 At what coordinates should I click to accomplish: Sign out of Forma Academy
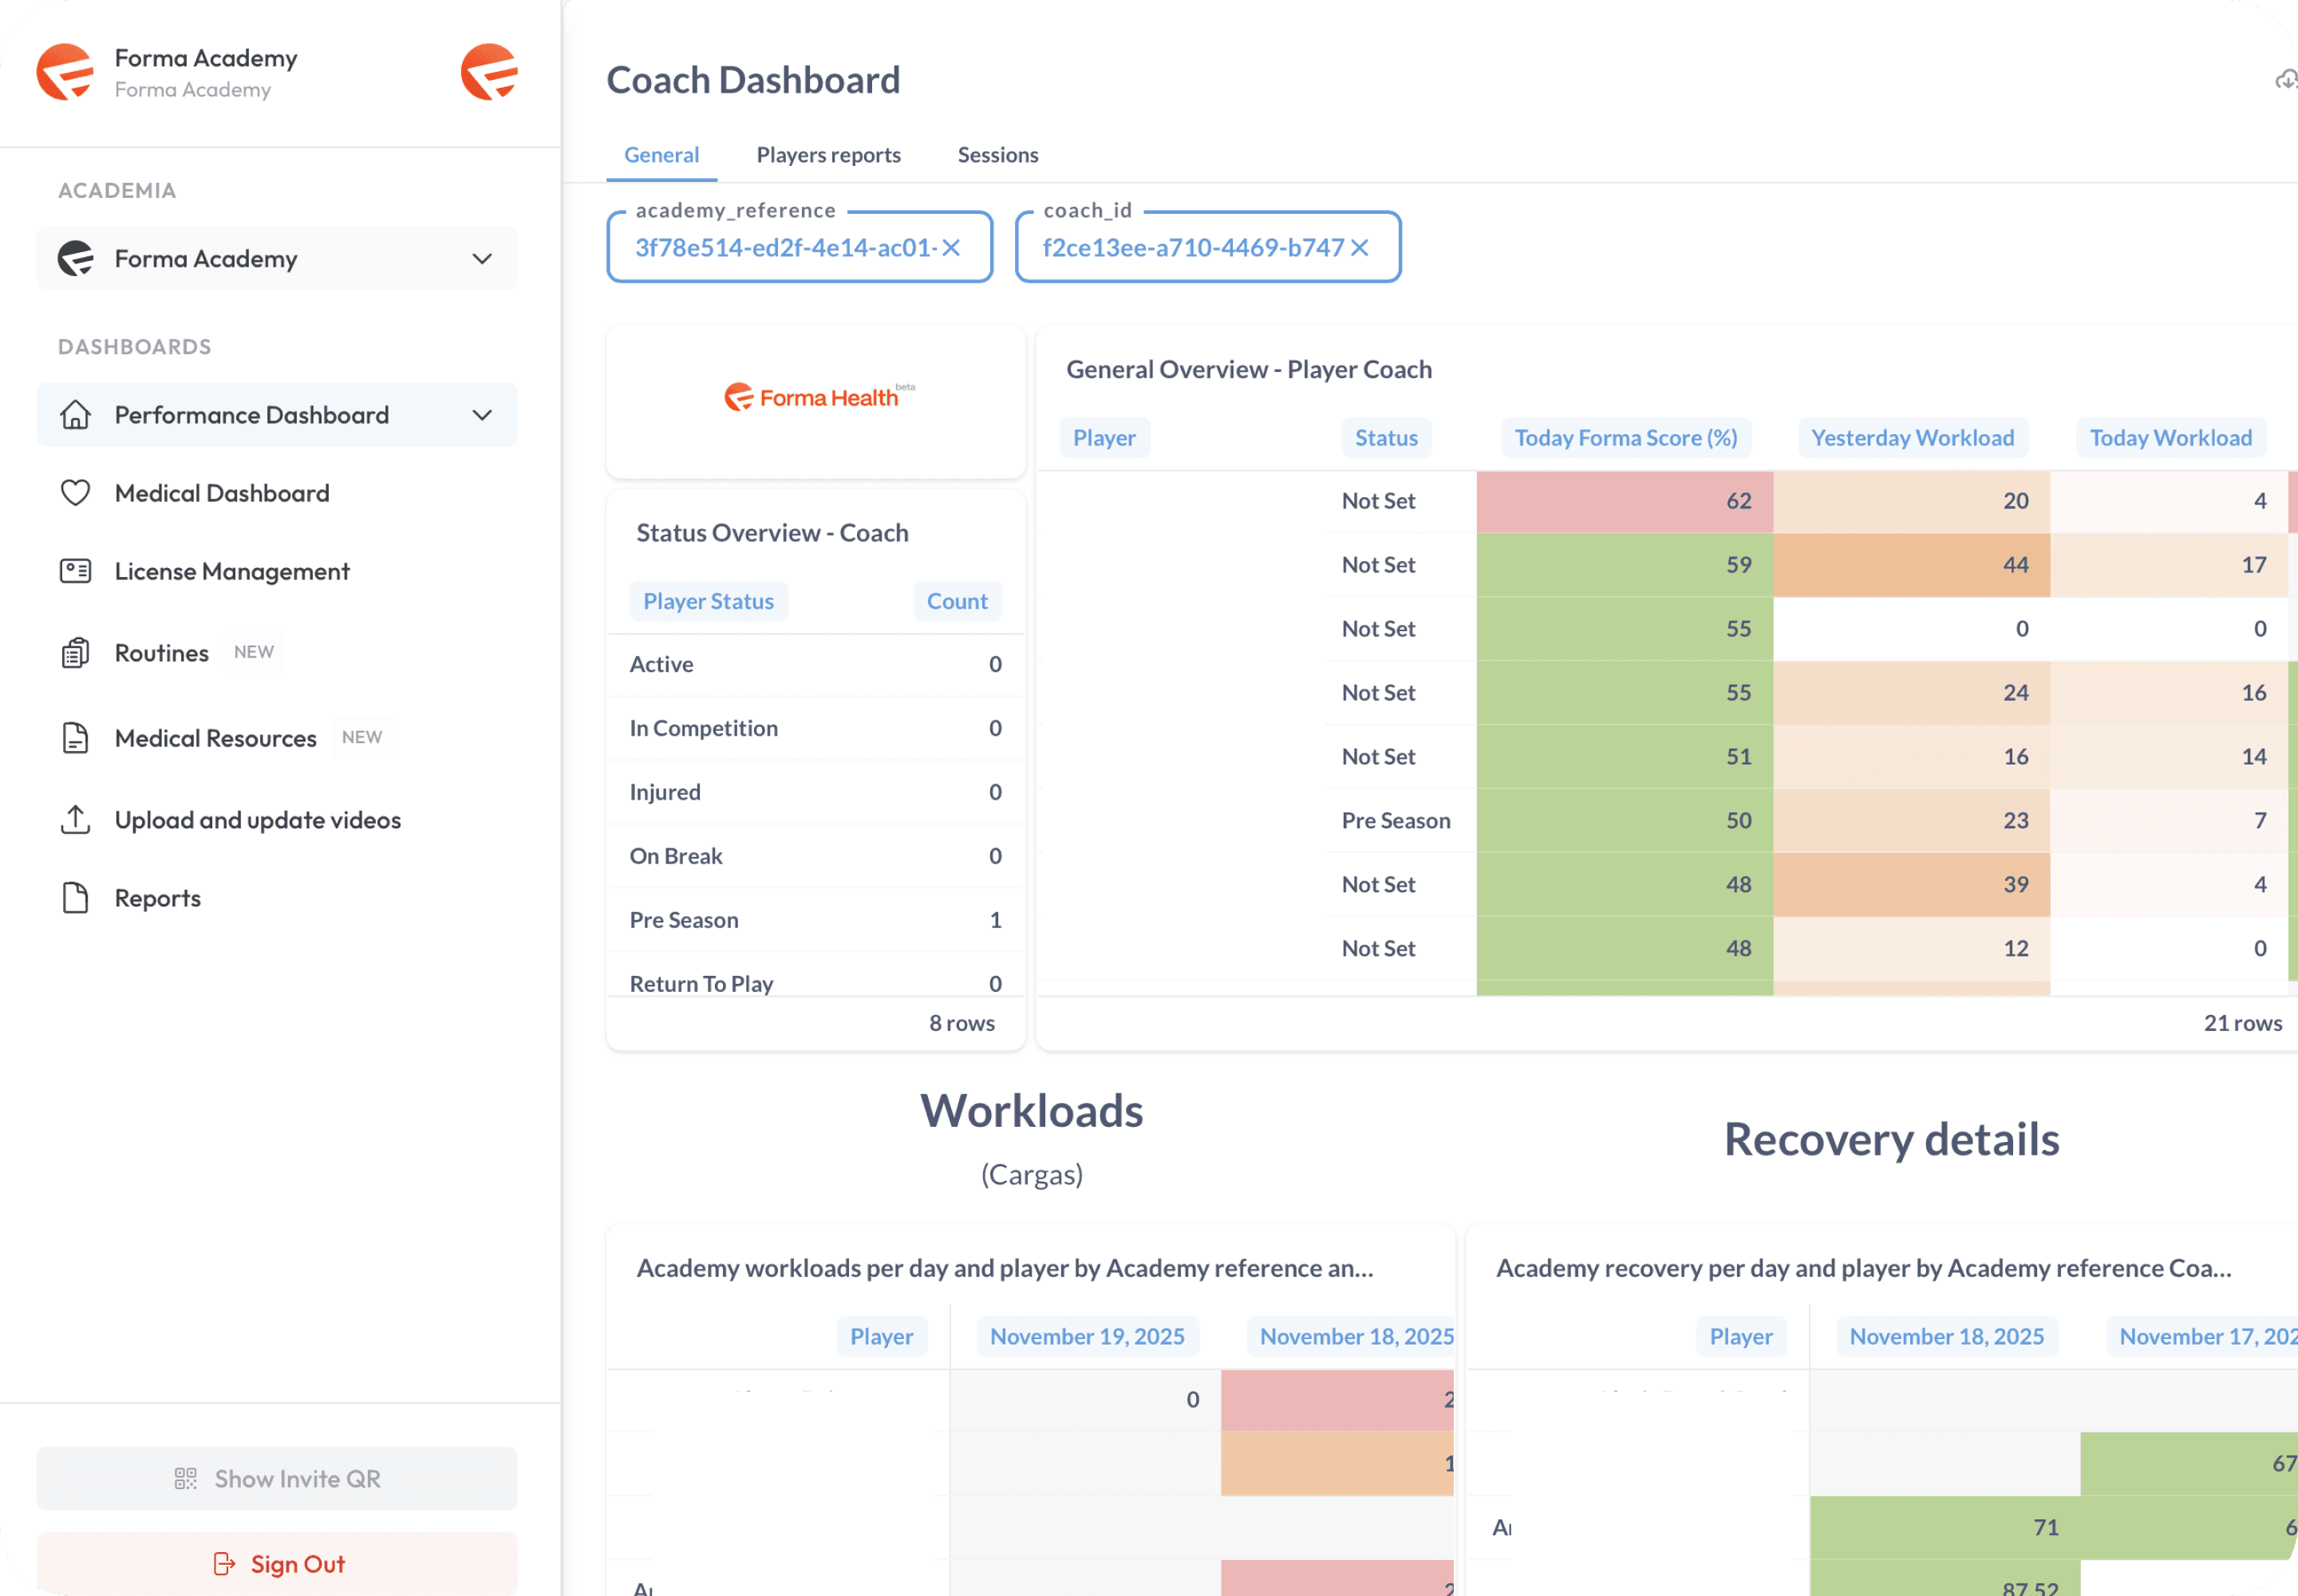tap(277, 1563)
